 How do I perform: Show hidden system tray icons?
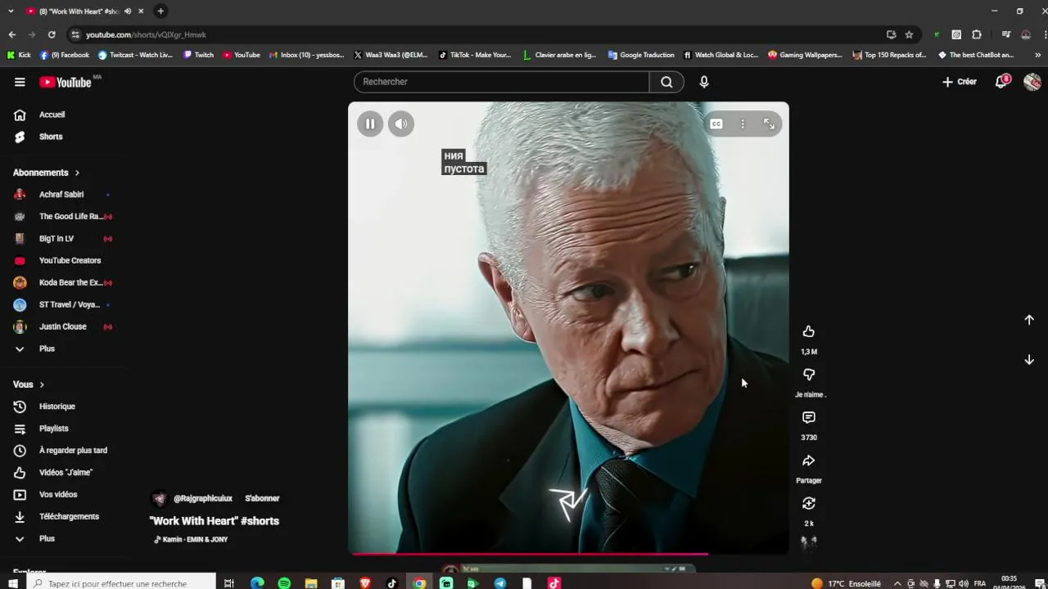click(x=897, y=583)
